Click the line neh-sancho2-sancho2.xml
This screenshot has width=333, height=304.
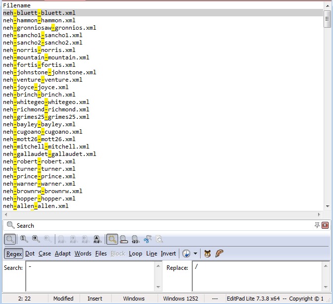click(42, 43)
